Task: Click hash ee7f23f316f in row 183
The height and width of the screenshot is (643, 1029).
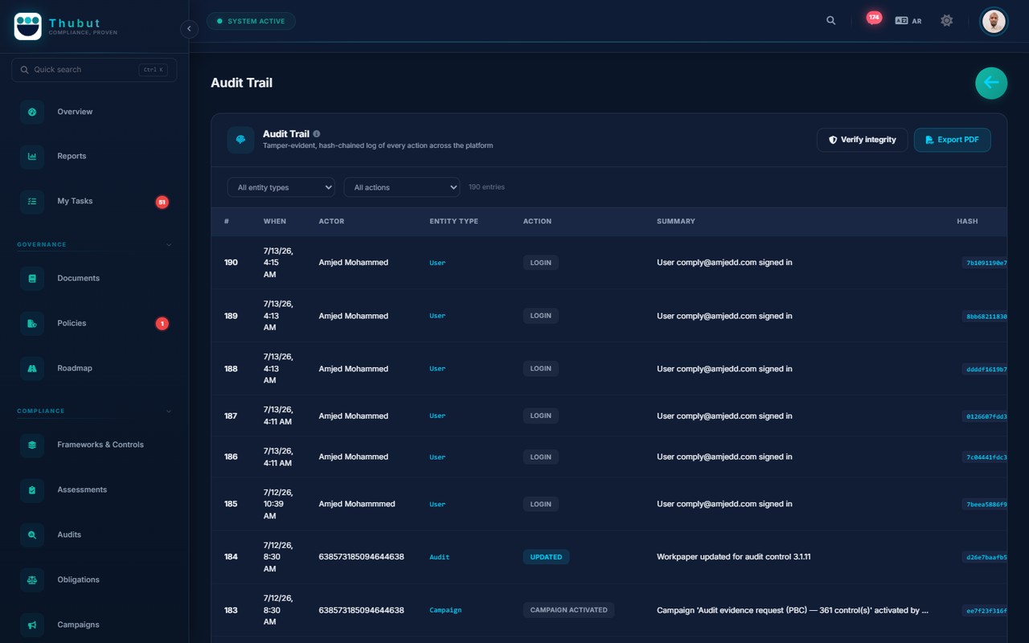Action: (x=986, y=611)
